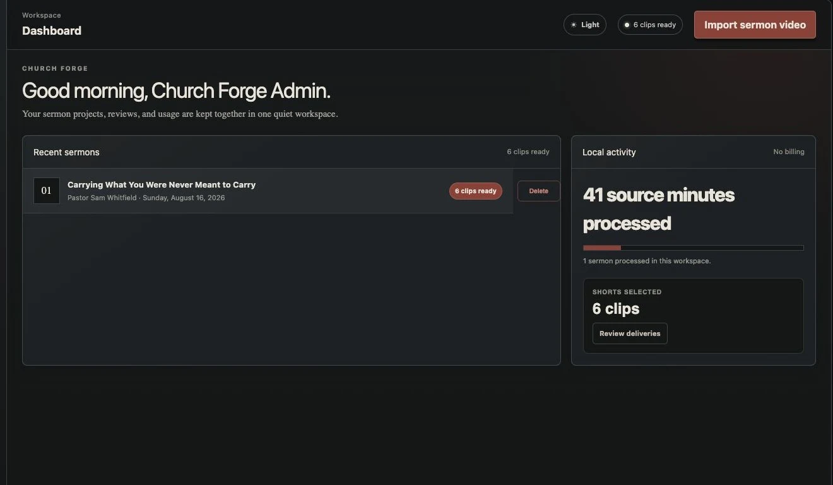Viewport: 833px width, 485px height.
Task: Click the Workspace label above Dashboard
Action: click(x=42, y=15)
